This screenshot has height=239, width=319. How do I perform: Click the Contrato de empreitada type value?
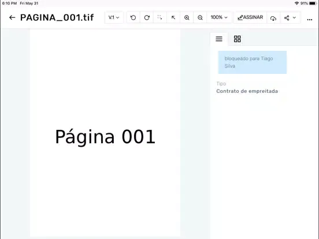[x=247, y=91]
